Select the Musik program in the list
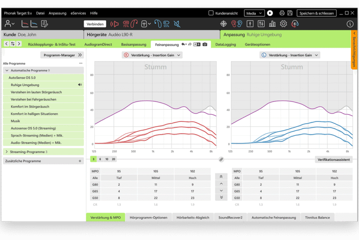This screenshot has width=359, height=240. 15,121
